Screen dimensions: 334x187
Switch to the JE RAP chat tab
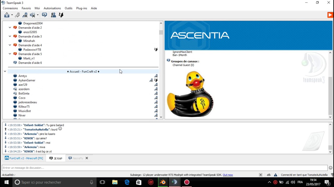56,158
